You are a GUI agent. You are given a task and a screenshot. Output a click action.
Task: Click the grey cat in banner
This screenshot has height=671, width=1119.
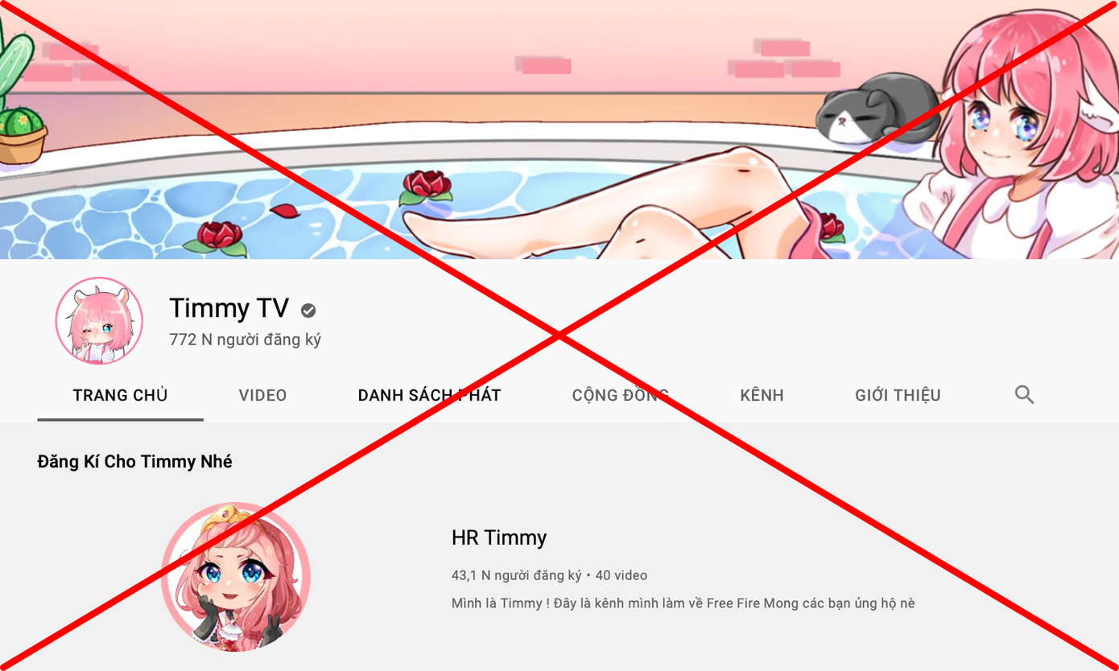(876, 109)
